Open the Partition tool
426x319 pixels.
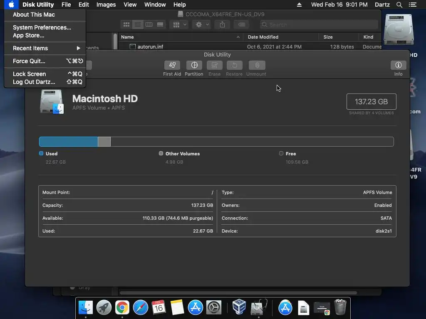194,65
